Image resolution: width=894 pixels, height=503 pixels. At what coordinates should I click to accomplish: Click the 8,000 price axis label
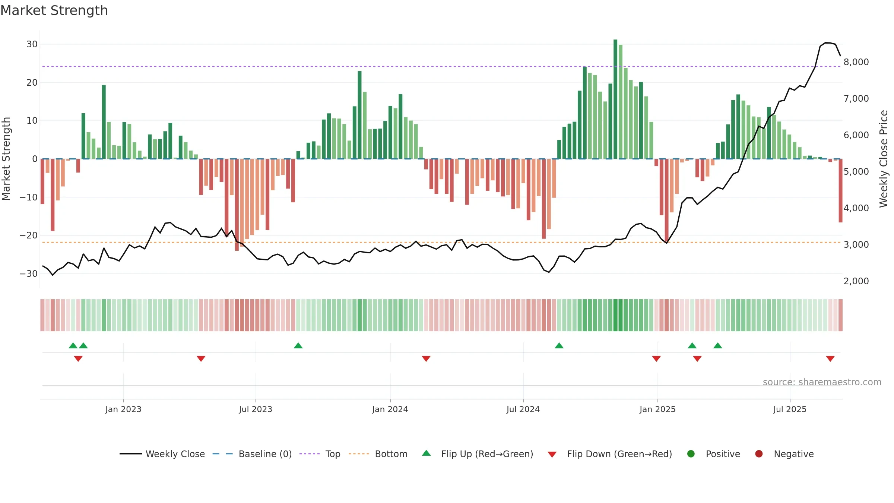(x=856, y=62)
